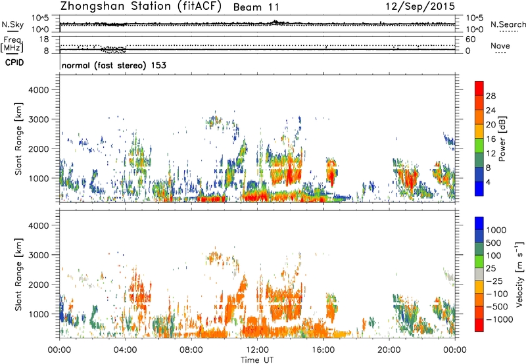The width and height of the screenshot is (526, 364).
Task: Click the red top segment of Power color bar
Action: (479, 88)
